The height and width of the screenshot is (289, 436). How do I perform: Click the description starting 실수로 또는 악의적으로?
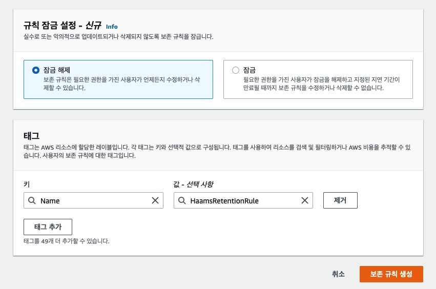point(118,37)
